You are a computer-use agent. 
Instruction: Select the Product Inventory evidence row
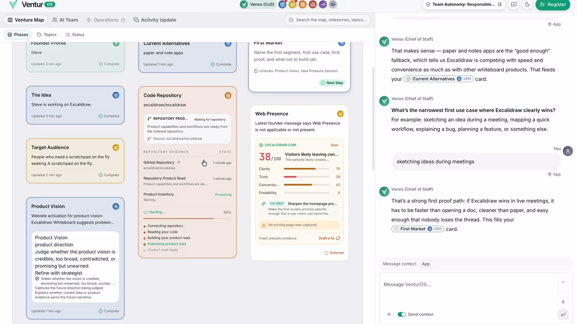[188, 197]
